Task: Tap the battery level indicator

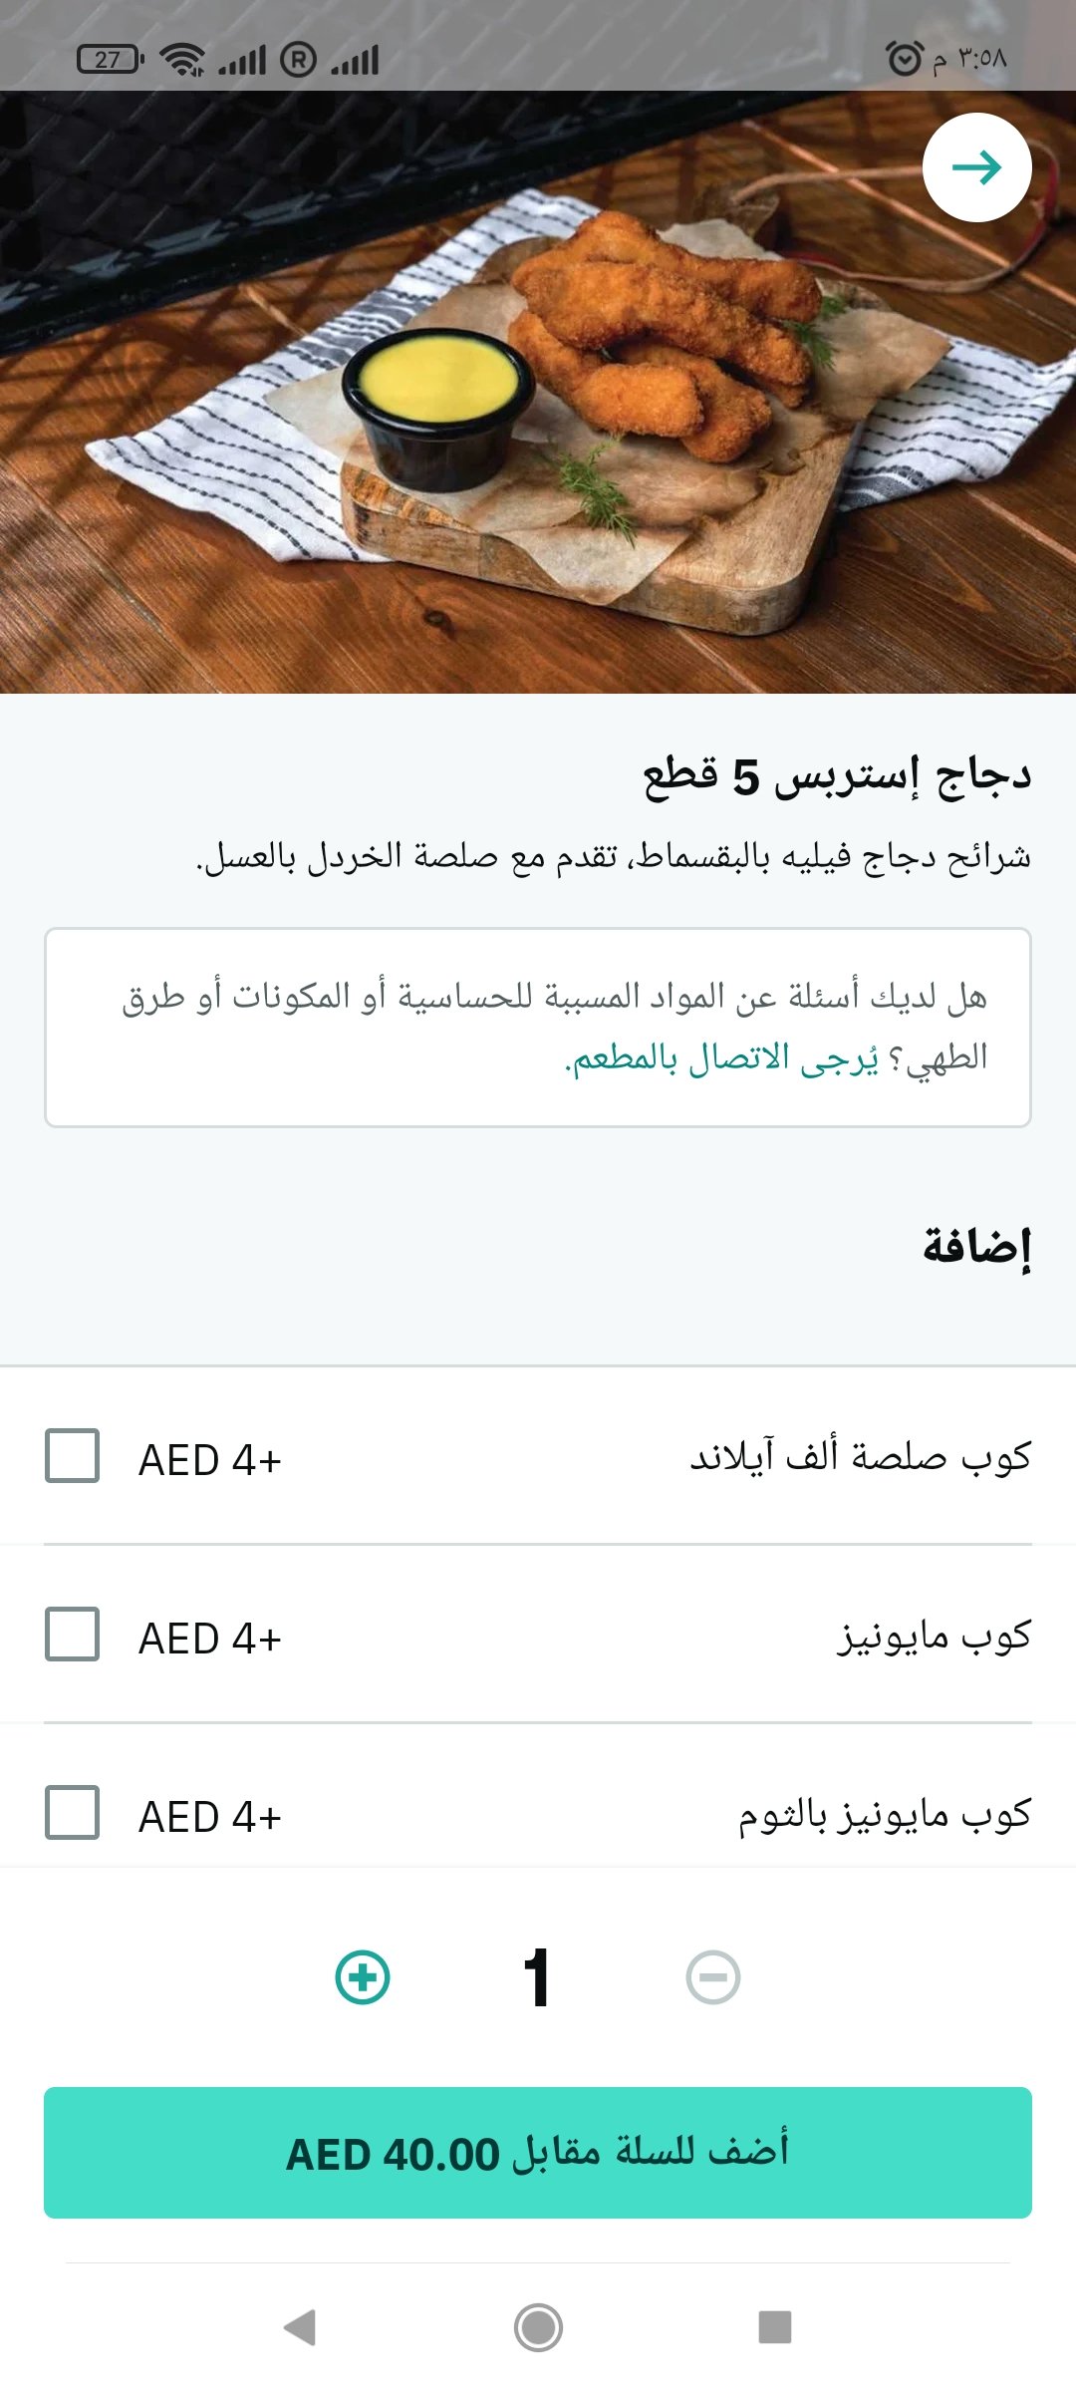Action: pyautogui.click(x=110, y=60)
